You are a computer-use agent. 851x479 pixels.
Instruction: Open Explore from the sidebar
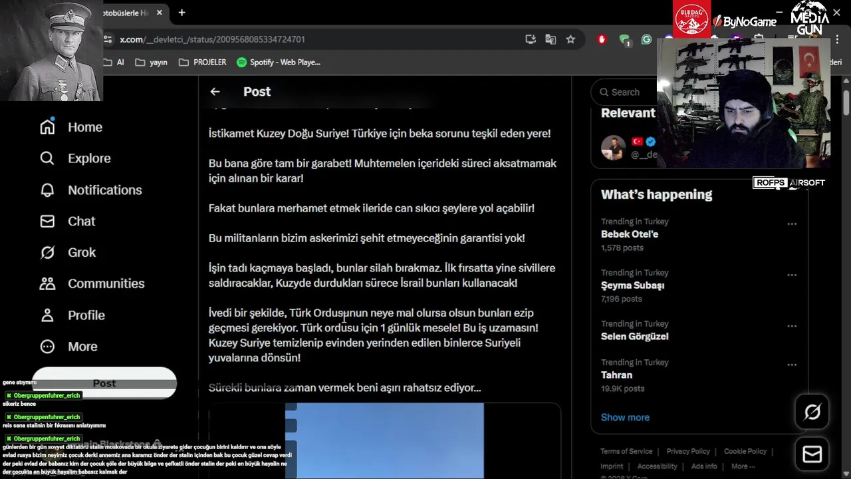coord(75,158)
